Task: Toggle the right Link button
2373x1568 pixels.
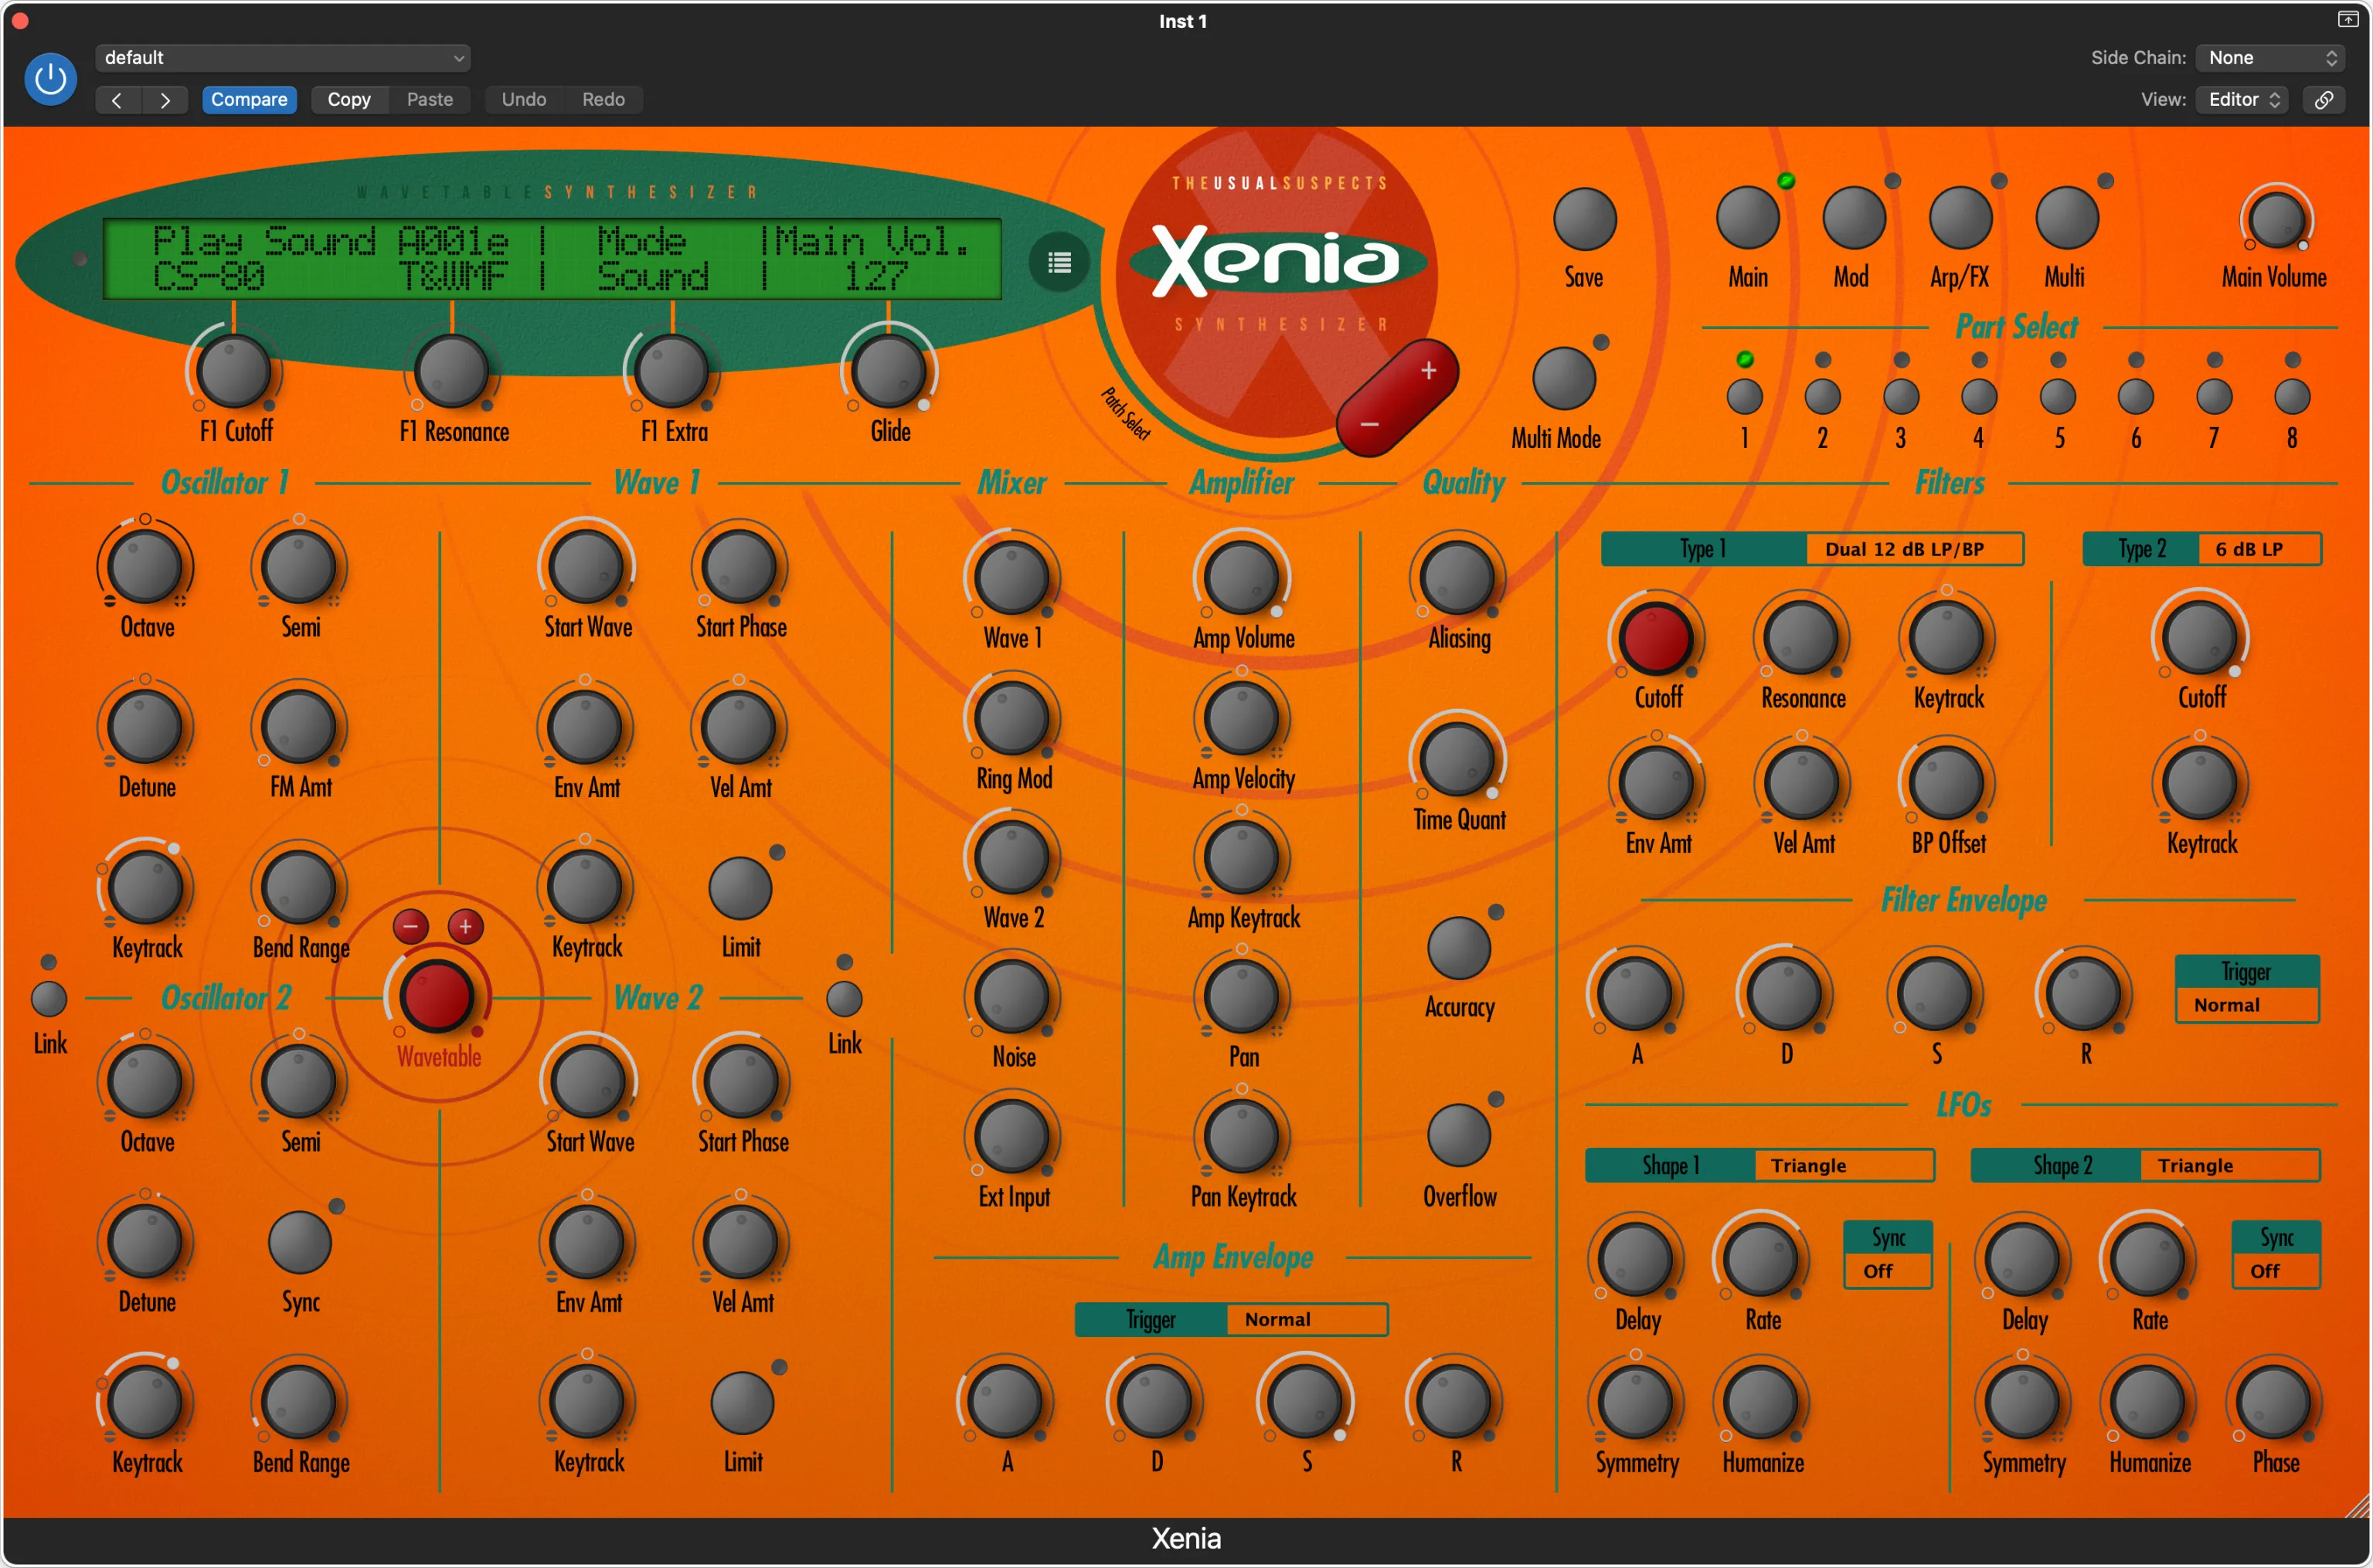Action: pyautogui.click(x=845, y=999)
